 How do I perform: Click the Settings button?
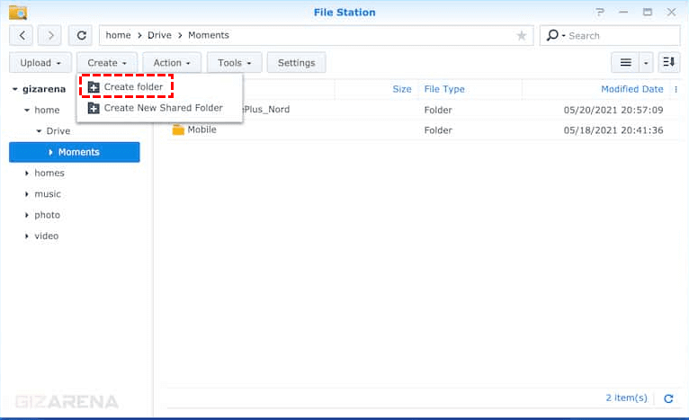296,63
